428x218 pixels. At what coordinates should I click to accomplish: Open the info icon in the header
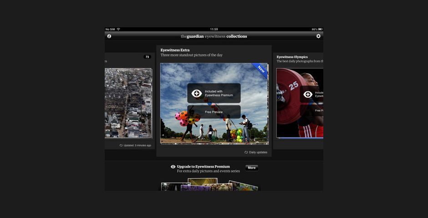(109, 36)
